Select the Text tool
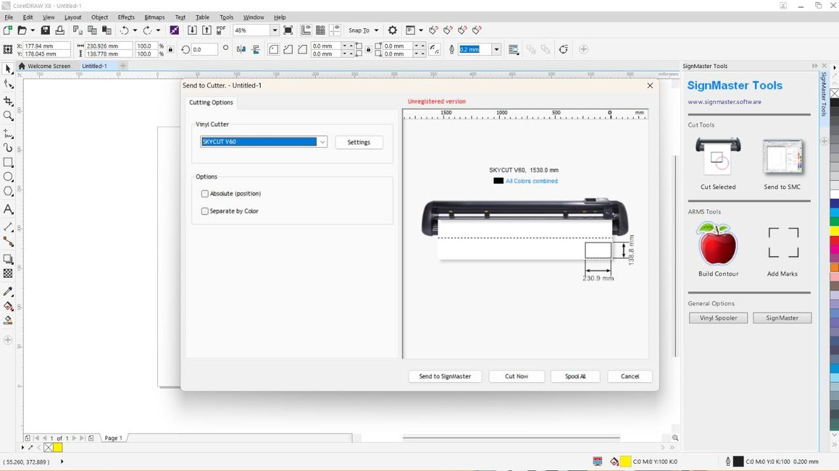 (x=8, y=209)
